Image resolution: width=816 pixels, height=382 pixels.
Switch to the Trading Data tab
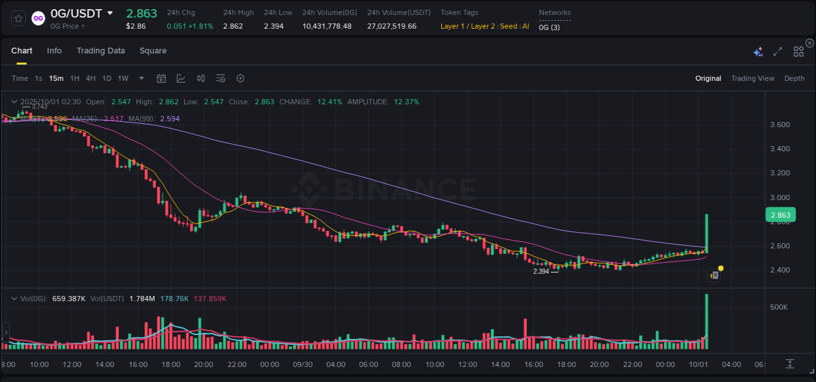click(101, 50)
